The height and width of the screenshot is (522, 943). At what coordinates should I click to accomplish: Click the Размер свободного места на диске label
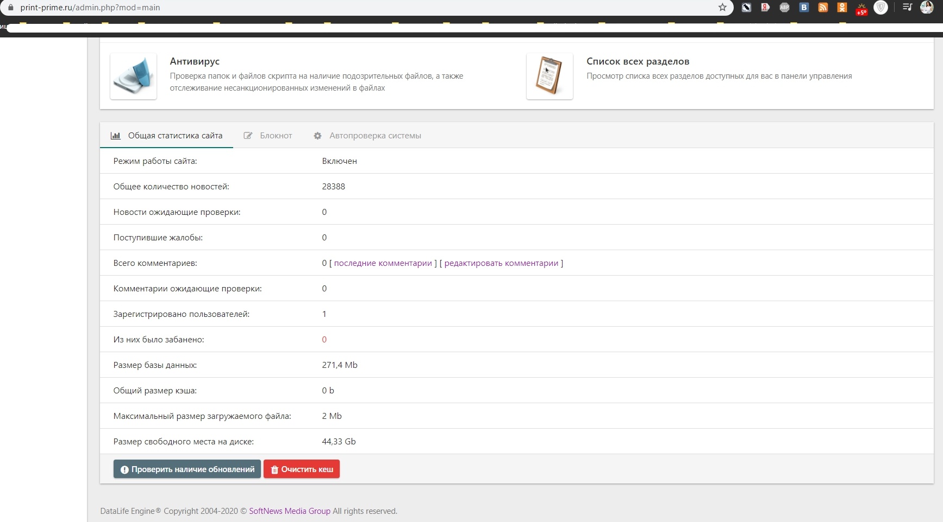click(183, 442)
